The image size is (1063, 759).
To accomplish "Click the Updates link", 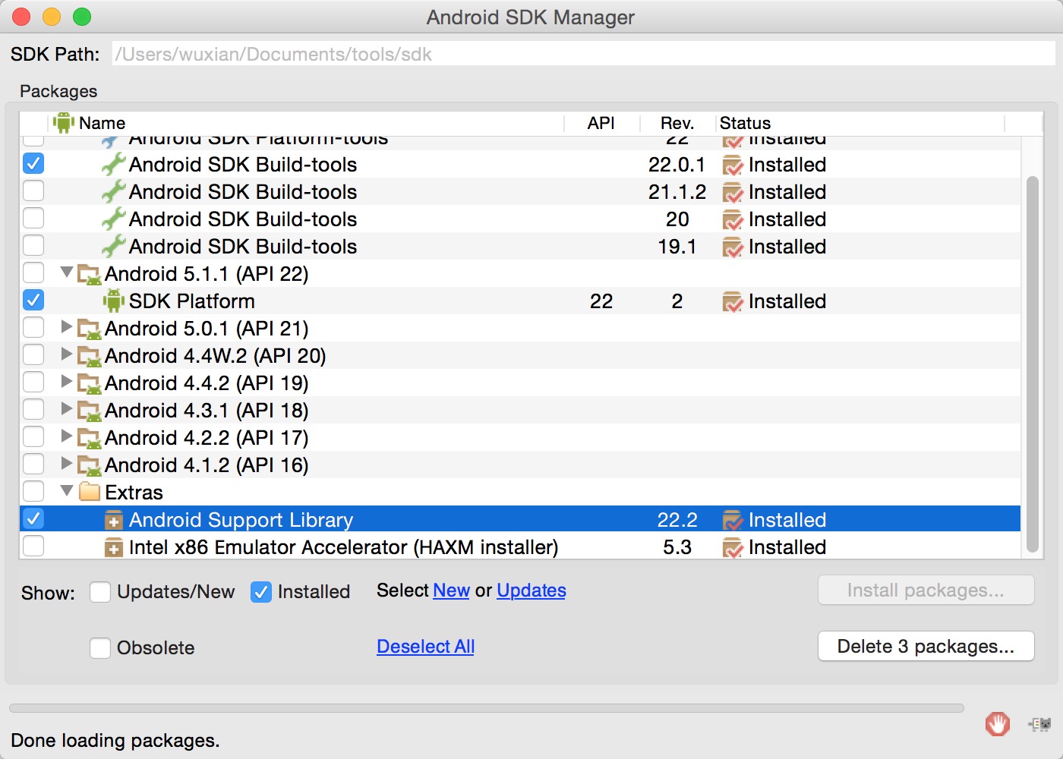I will [531, 591].
